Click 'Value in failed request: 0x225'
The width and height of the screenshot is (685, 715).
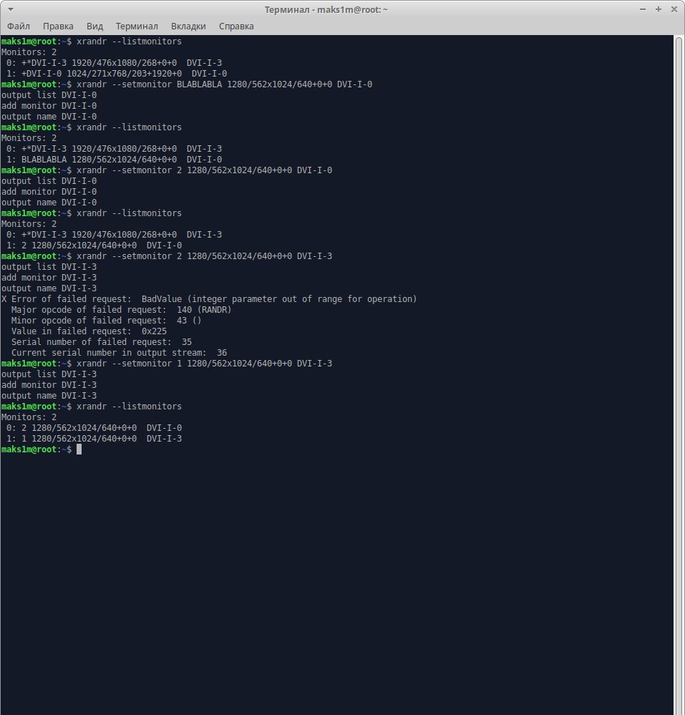tap(89, 331)
